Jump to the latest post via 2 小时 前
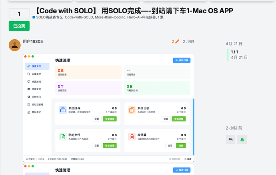 point(234,128)
